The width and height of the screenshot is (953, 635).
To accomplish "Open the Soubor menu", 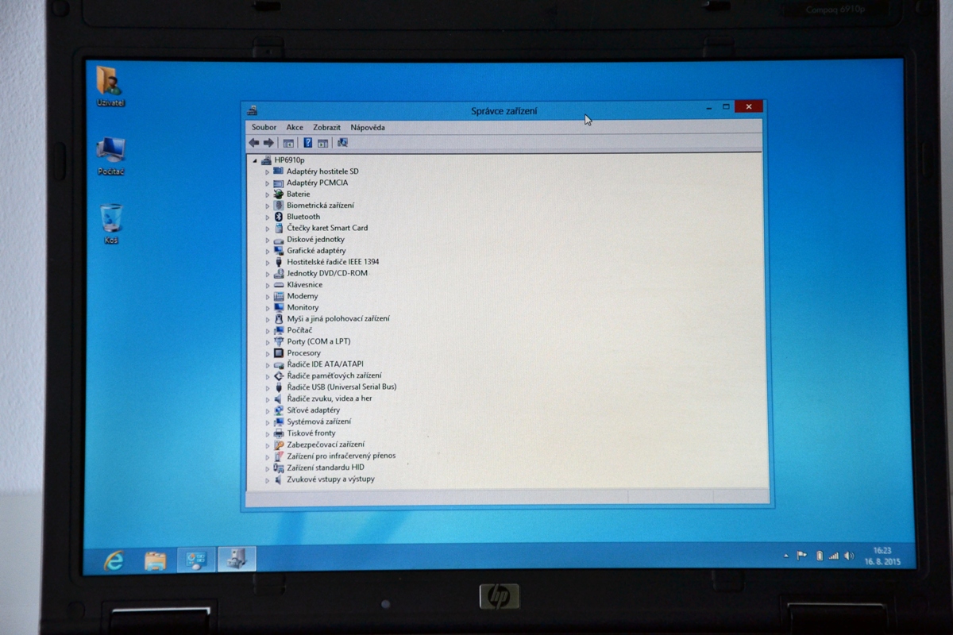I will pos(264,127).
